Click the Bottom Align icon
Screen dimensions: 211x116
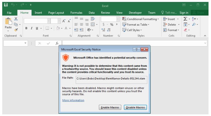coord(87,19)
